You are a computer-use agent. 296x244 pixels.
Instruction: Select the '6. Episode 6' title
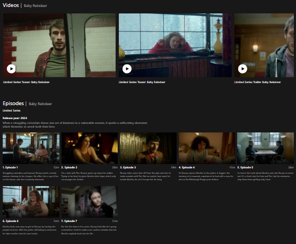tap(11, 221)
